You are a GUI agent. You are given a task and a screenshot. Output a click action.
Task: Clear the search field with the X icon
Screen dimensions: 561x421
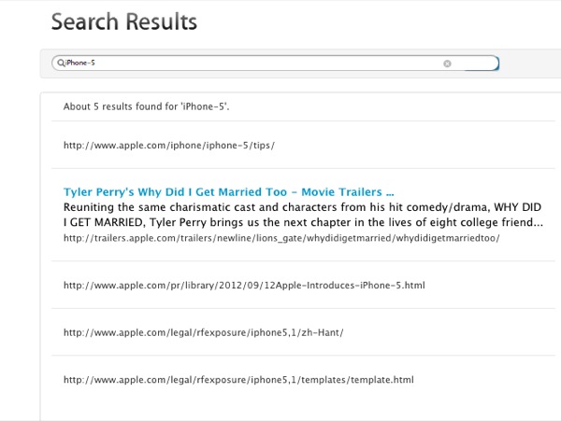(x=447, y=63)
